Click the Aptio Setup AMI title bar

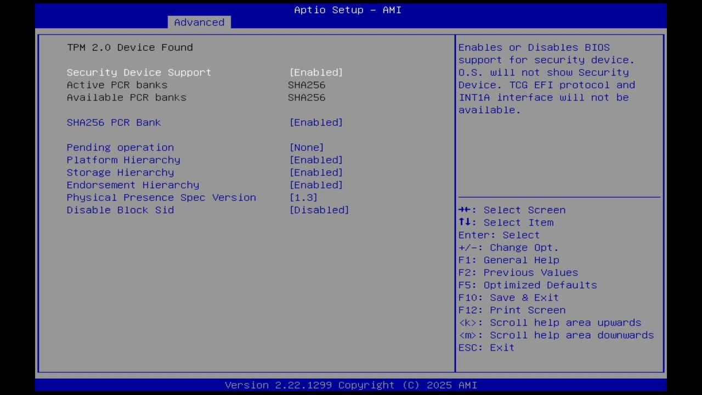(x=347, y=9)
